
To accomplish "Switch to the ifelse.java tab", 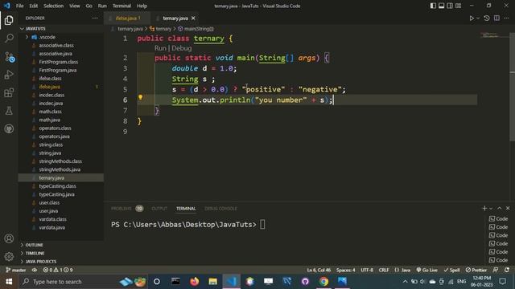I will (128, 18).
